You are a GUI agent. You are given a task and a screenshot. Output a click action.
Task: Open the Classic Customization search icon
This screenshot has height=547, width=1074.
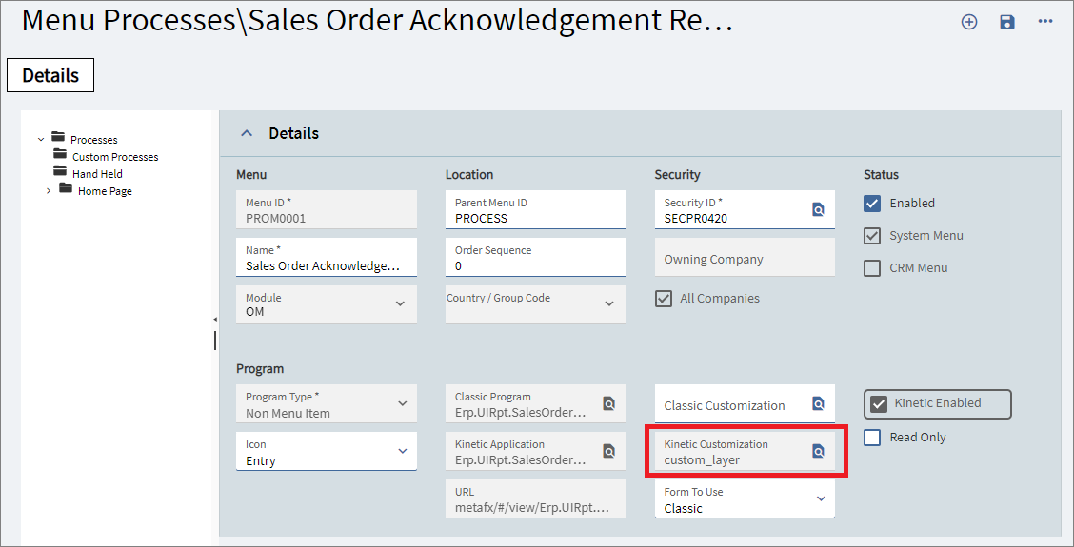pos(818,403)
